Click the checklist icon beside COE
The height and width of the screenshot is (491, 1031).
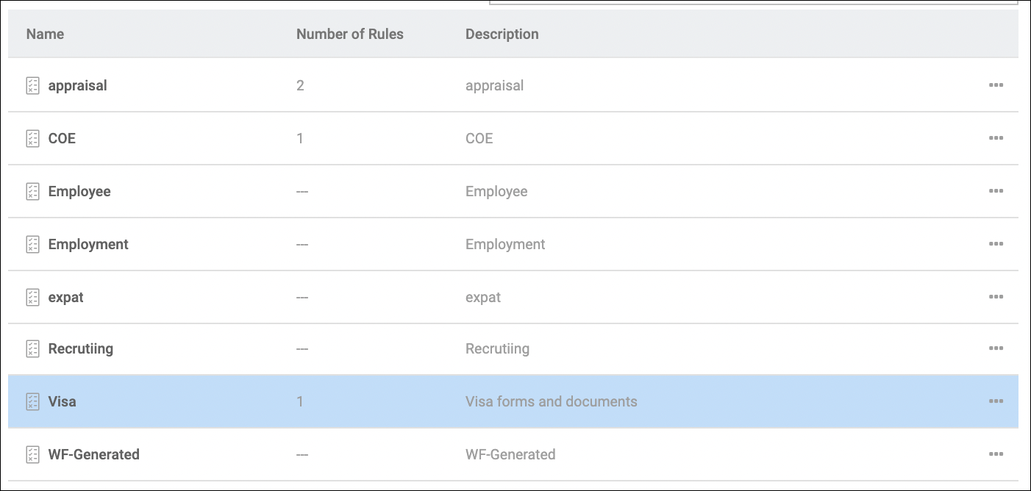click(x=32, y=138)
